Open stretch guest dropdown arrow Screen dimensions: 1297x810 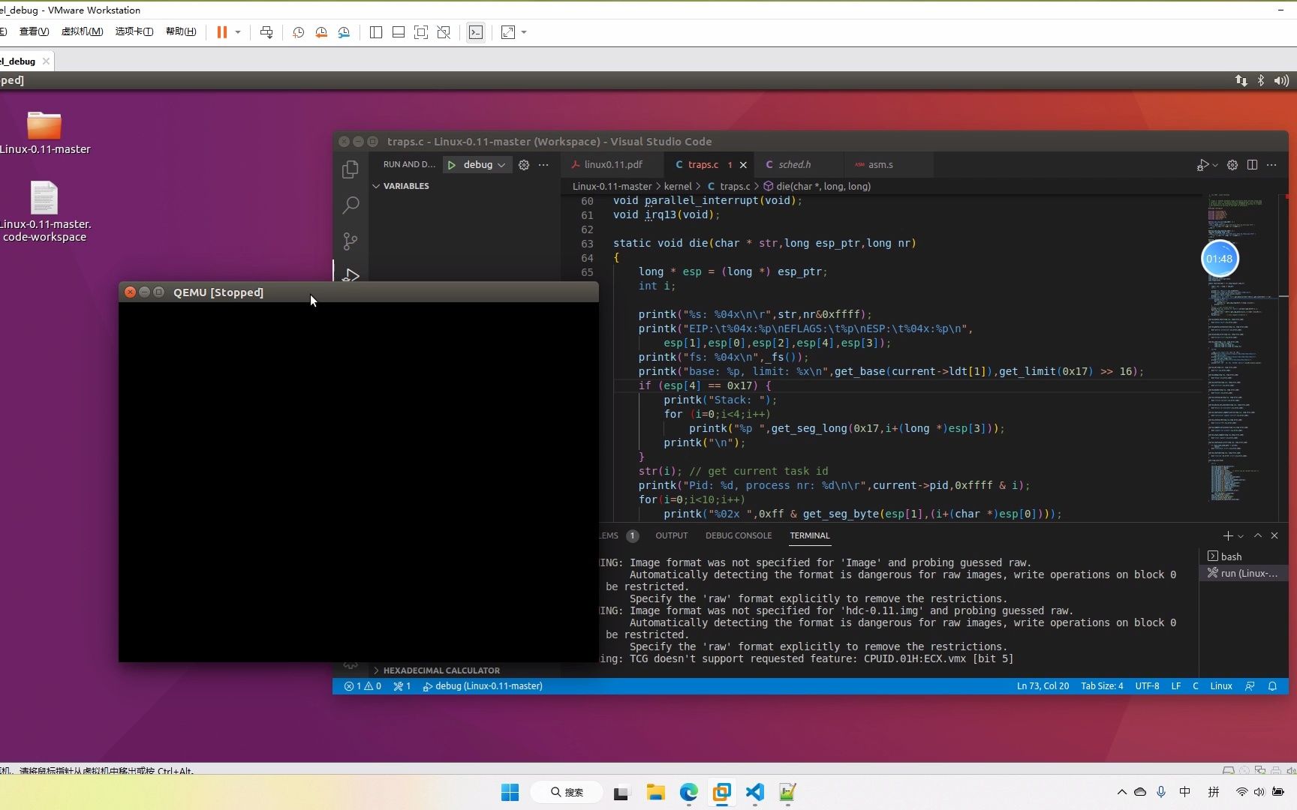(524, 32)
